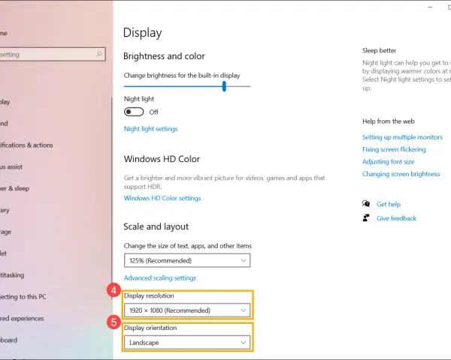Click the Help from the web heading
This screenshot has height=360, width=451.
(389, 121)
